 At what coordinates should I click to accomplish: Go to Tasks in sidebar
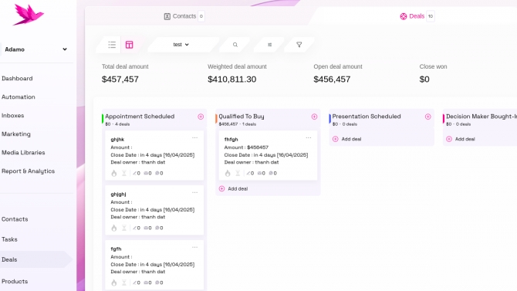(9, 239)
